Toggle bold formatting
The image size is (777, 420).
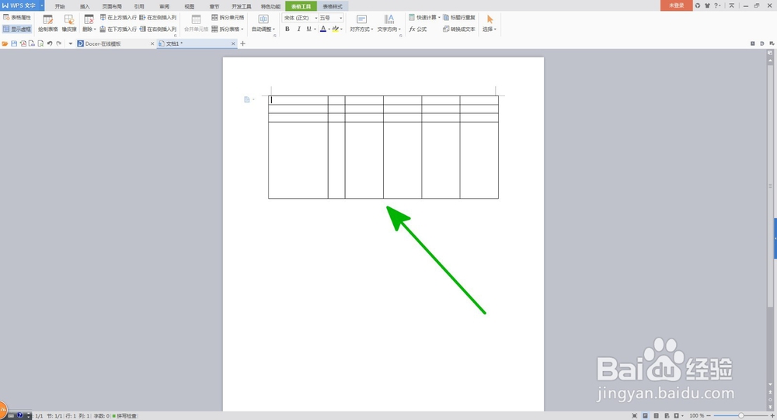click(287, 30)
